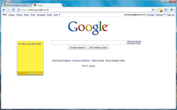Go back with the back arrow
177x110 pixels.
tap(4, 10)
